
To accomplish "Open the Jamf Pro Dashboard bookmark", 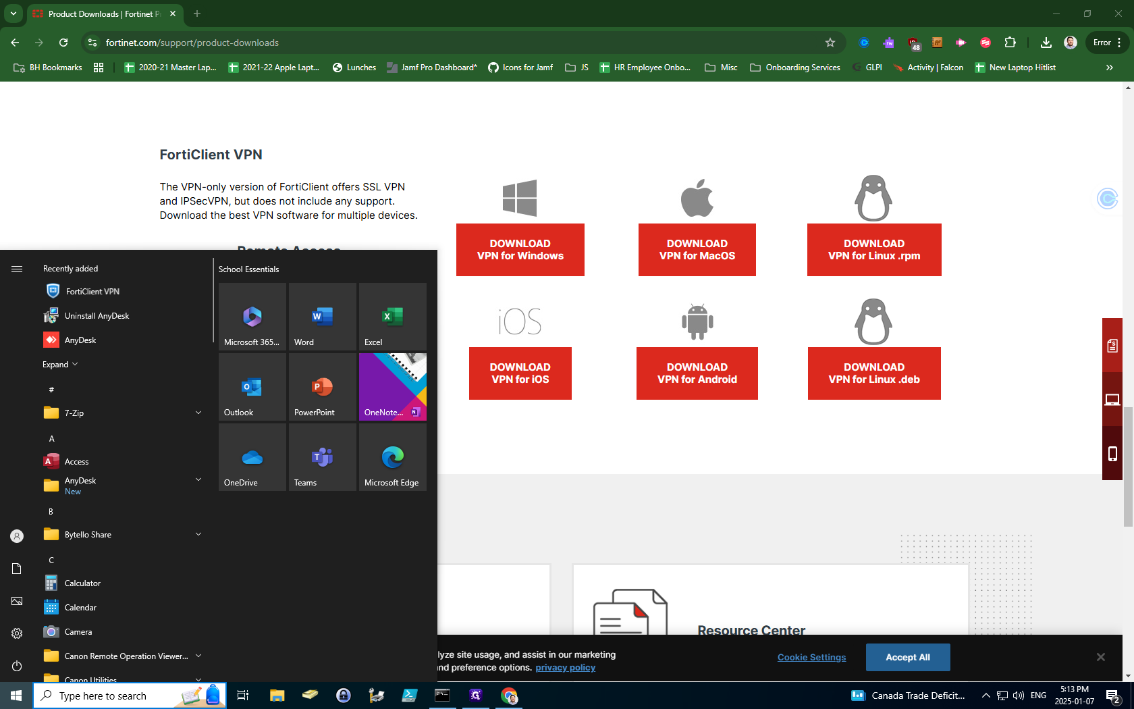I will pyautogui.click(x=432, y=68).
